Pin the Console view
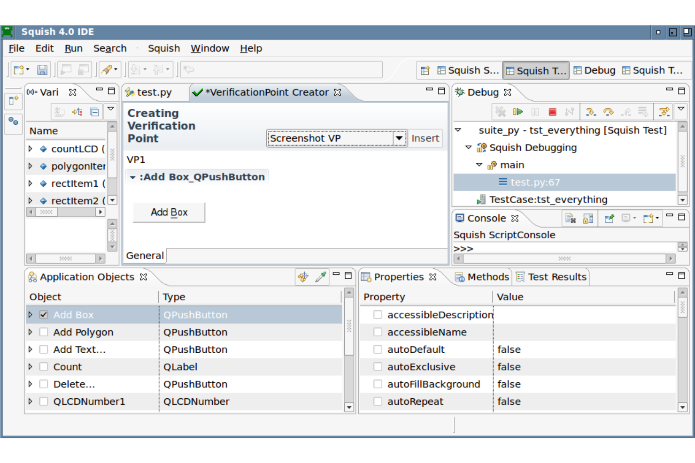 [x=609, y=218]
